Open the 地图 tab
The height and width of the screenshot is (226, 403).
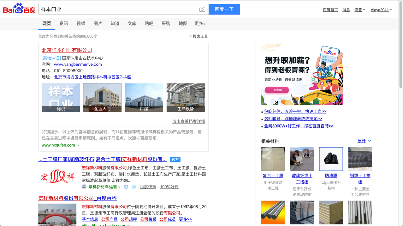(x=183, y=23)
